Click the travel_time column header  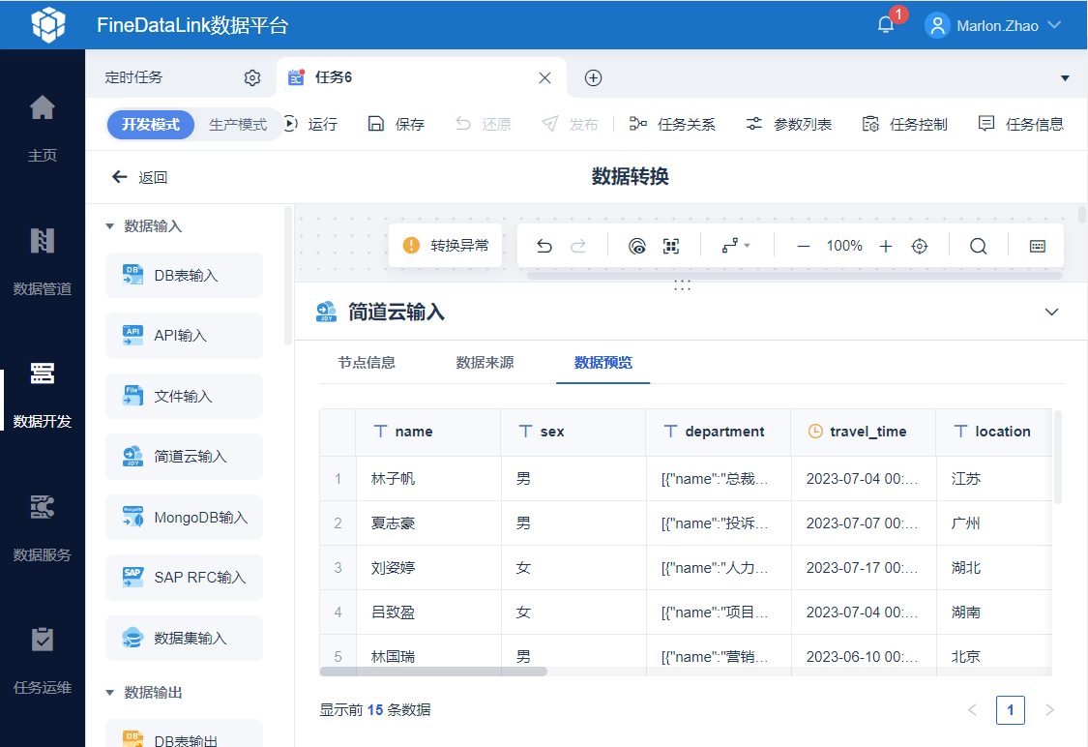pyautogui.click(x=864, y=432)
